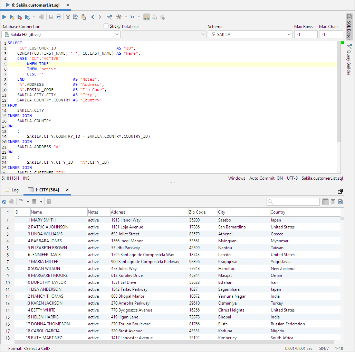Run the SQL script with Execute
This screenshot has height=352, width=355.
[4, 17]
